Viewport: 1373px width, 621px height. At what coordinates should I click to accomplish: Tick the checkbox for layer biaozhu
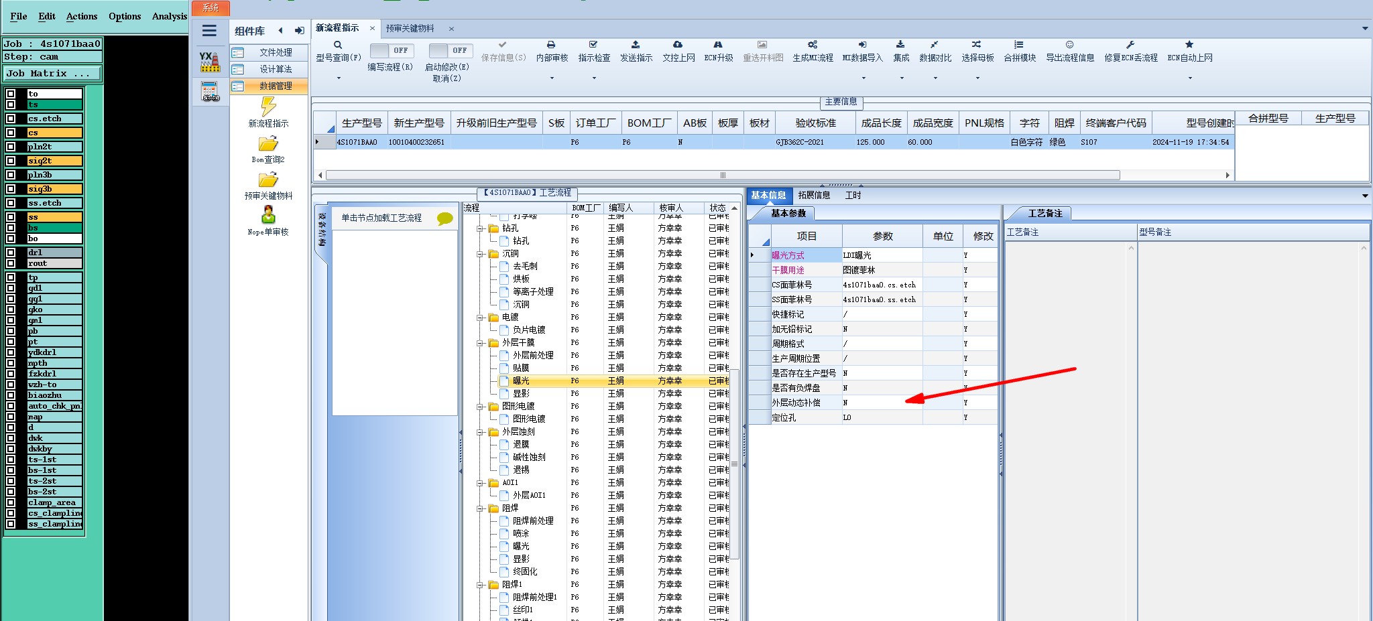(x=11, y=395)
